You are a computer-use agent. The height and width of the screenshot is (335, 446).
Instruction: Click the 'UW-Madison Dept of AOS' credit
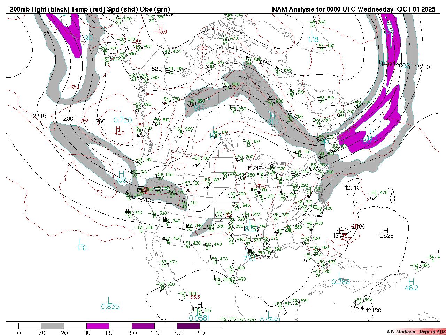[416, 332]
